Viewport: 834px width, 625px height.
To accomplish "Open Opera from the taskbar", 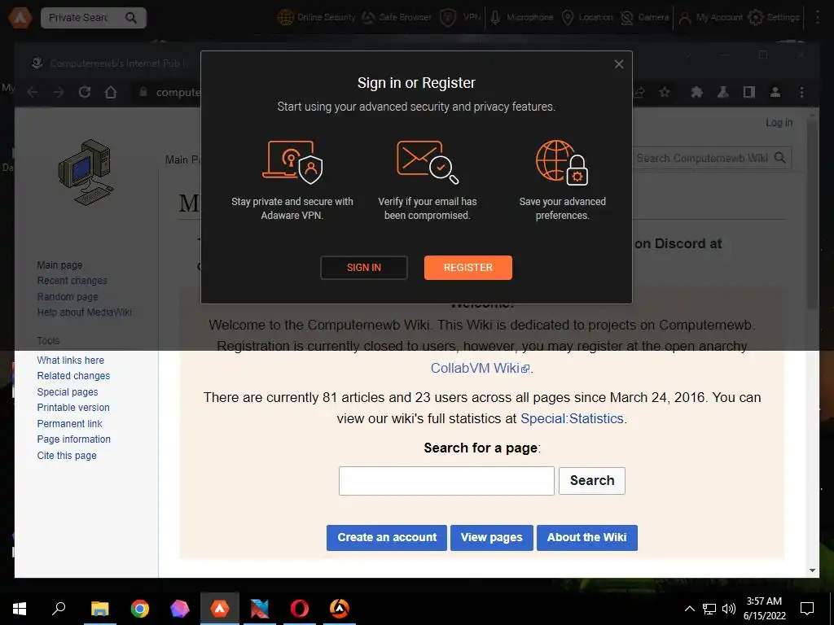I will (x=300, y=609).
